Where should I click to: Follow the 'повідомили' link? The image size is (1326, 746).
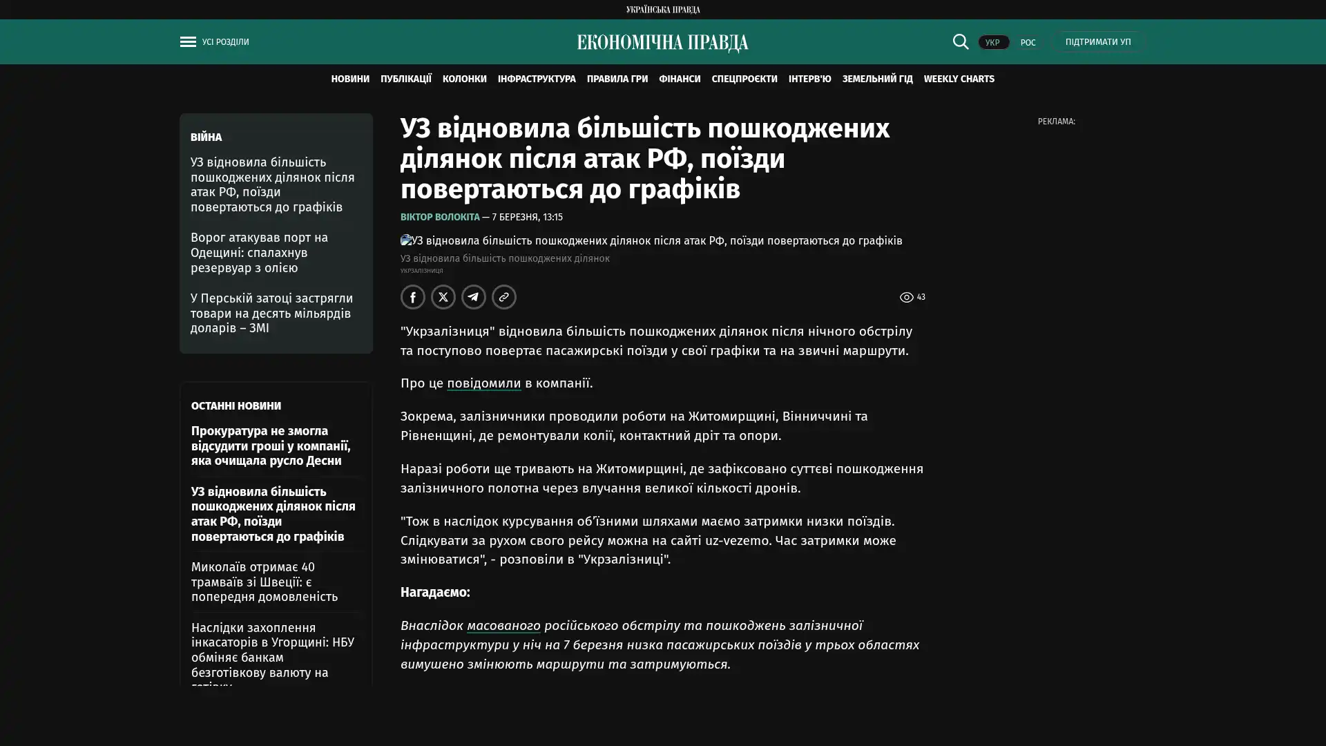484,383
